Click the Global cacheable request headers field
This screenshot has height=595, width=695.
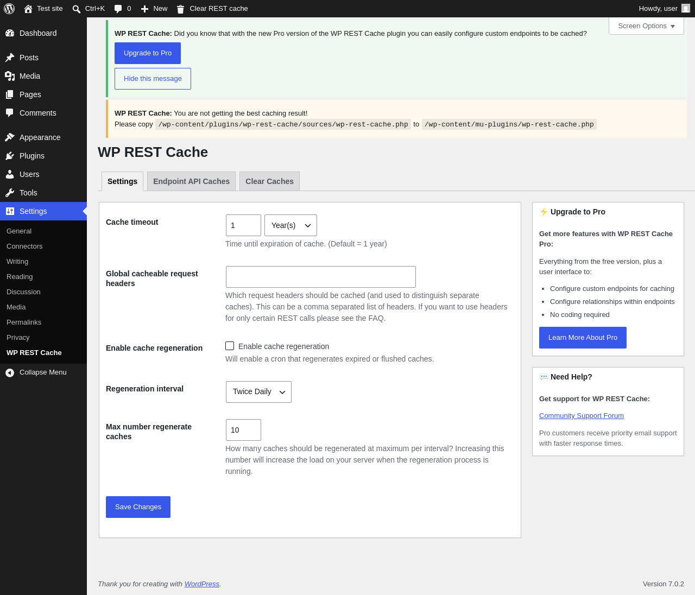(x=321, y=277)
